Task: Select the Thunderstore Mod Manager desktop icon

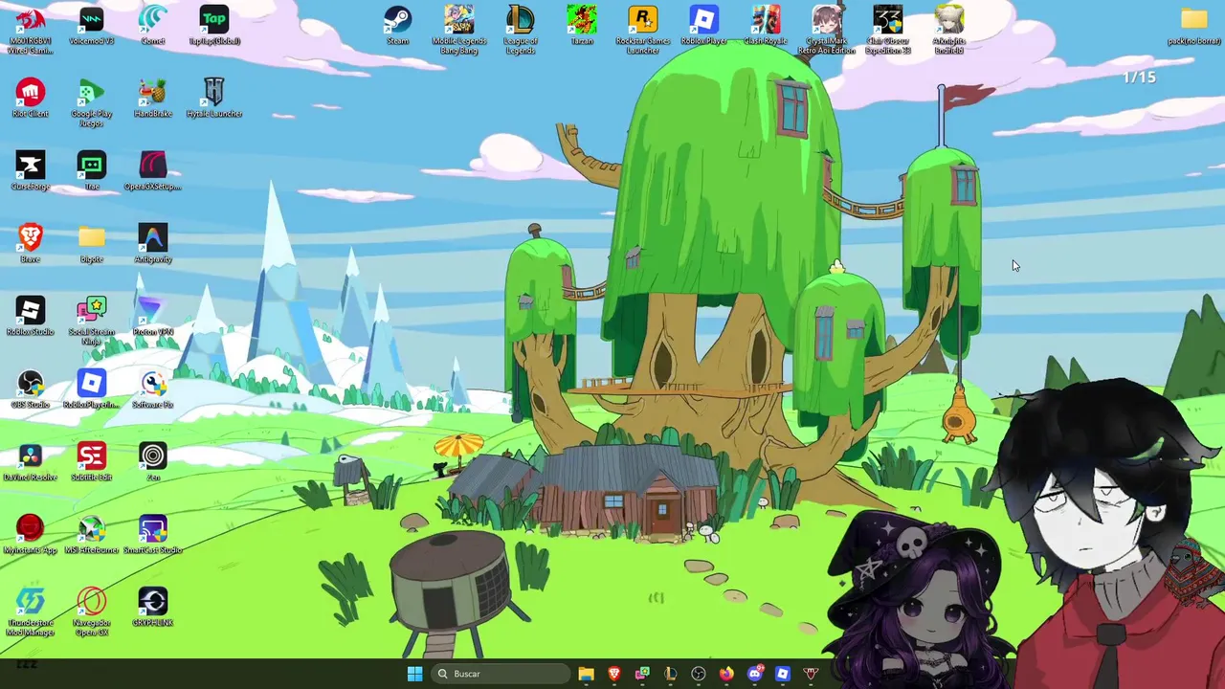Action: [31, 612]
